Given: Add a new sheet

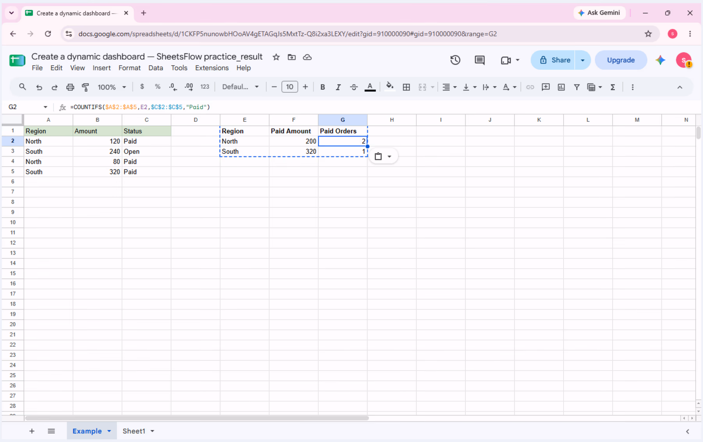Looking at the screenshot, I should pyautogui.click(x=32, y=431).
